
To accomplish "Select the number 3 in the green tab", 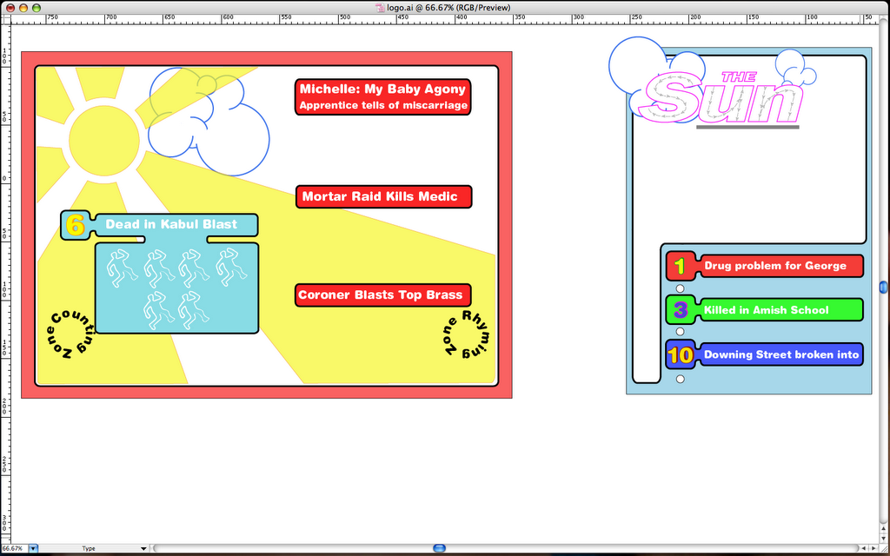I will 681,310.
